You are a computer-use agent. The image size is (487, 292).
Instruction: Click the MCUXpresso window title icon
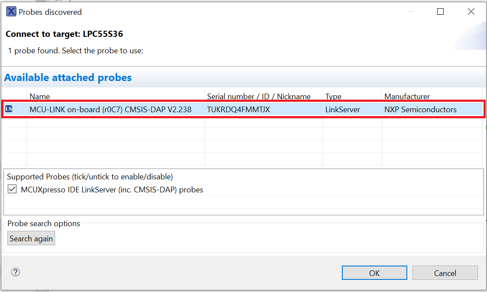point(11,12)
